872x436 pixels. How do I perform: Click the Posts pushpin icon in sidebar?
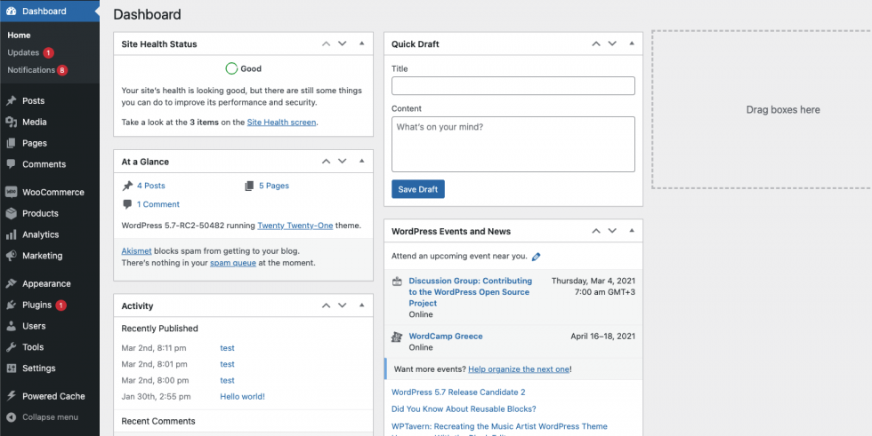12,100
